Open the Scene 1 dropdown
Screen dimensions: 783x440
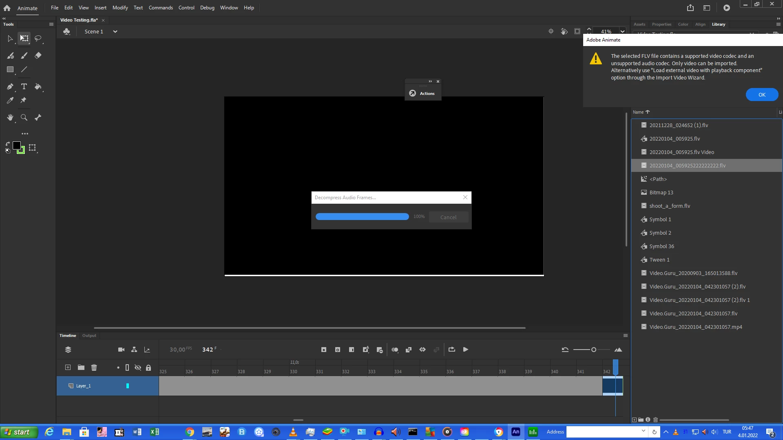click(x=115, y=31)
